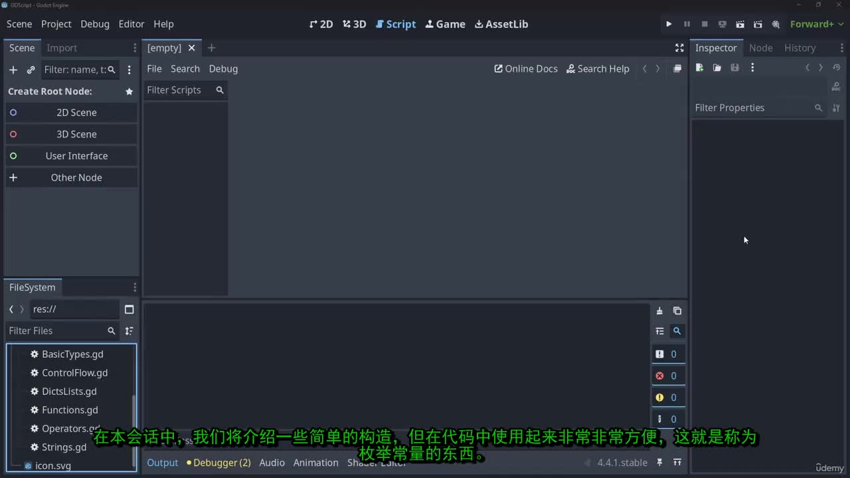Pause the running project
Image resolution: width=850 pixels, height=478 pixels.
pos(687,24)
